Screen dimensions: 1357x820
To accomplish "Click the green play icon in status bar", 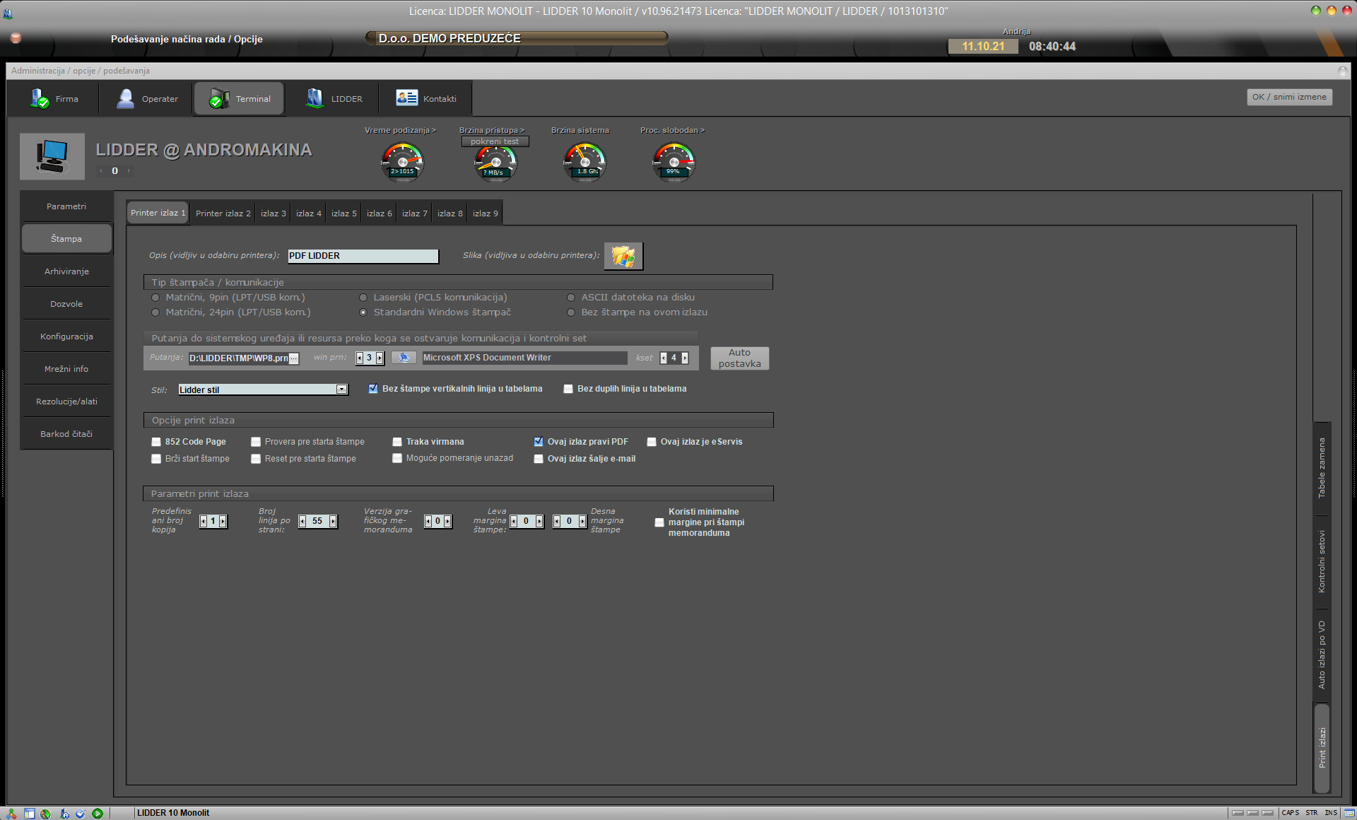I will tap(98, 814).
